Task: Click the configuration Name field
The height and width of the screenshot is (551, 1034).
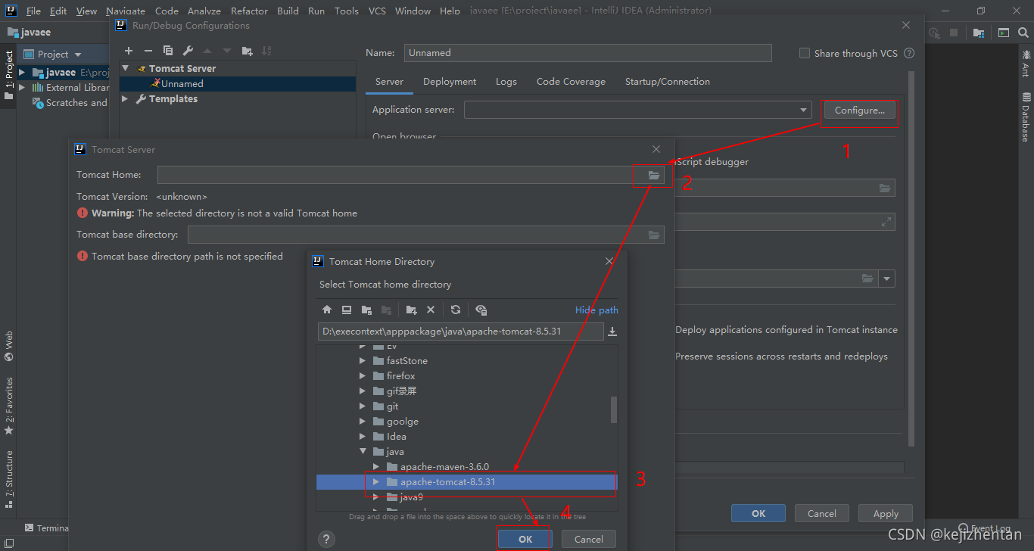Action: pyautogui.click(x=588, y=53)
